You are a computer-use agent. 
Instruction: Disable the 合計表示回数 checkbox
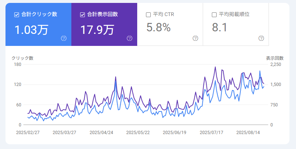[x=82, y=15]
